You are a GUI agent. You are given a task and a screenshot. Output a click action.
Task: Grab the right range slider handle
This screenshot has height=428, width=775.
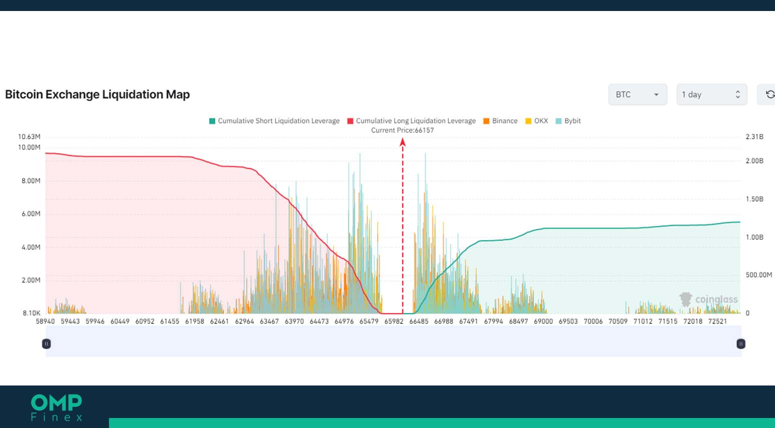tap(741, 343)
